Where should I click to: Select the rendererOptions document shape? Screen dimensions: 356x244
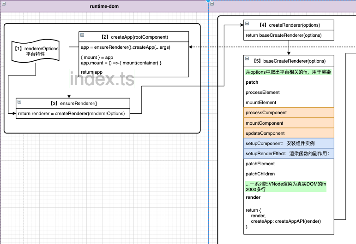tap(36, 51)
